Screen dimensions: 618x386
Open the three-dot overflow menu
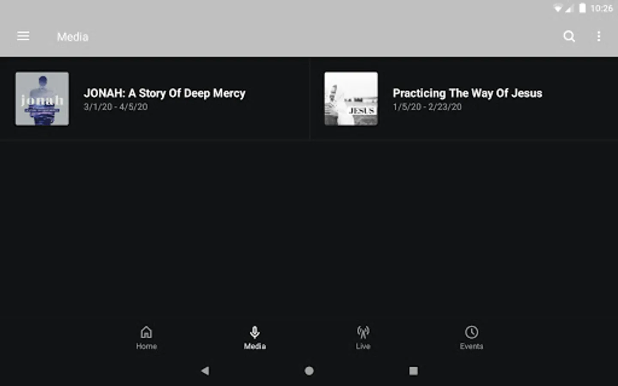[x=599, y=36]
